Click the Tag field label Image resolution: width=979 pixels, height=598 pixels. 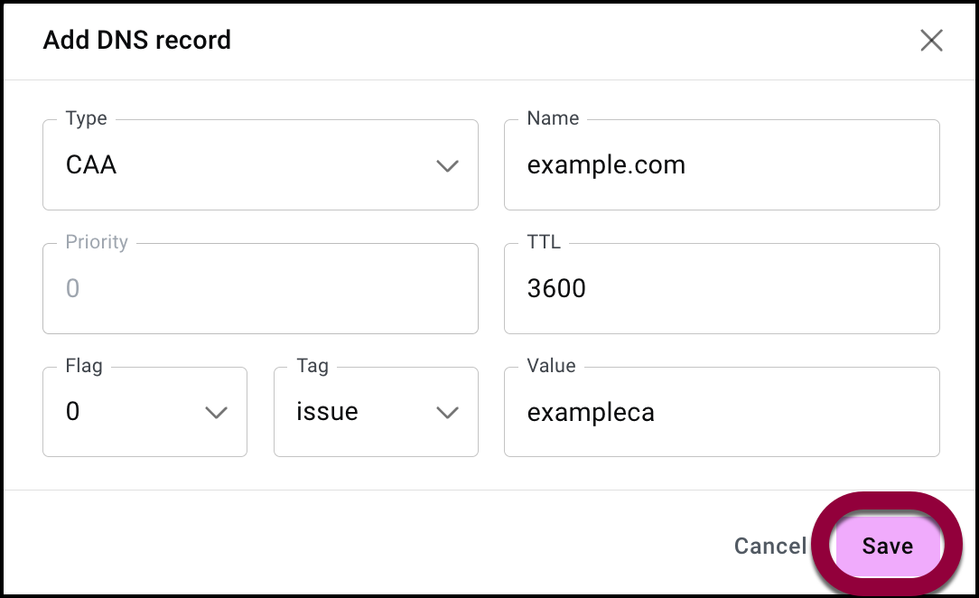pyautogui.click(x=312, y=366)
